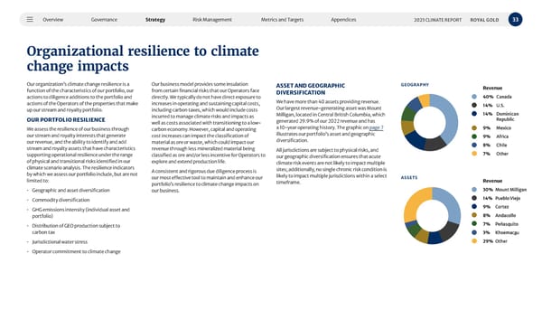Image resolution: width=542 pixels, height=329 pixels.
Task: Click bullet 'Geographic and asset diversification'
Action: point(70,191)
